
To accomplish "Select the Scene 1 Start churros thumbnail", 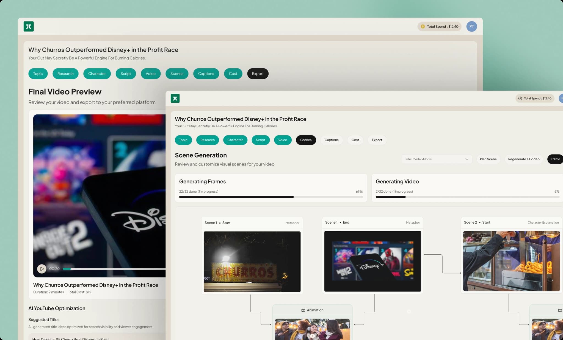I will click(252, 262).
